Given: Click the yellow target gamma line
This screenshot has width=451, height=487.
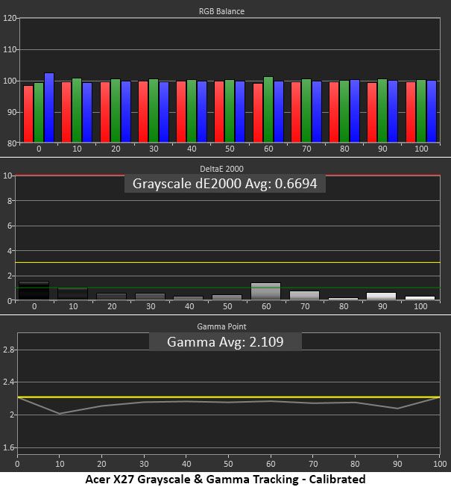Looking at the screenshot, I should [x=229, y=397].
